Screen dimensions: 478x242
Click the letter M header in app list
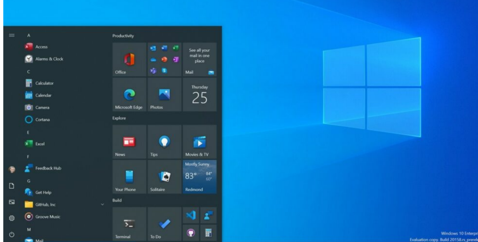(x=29, y=230)
